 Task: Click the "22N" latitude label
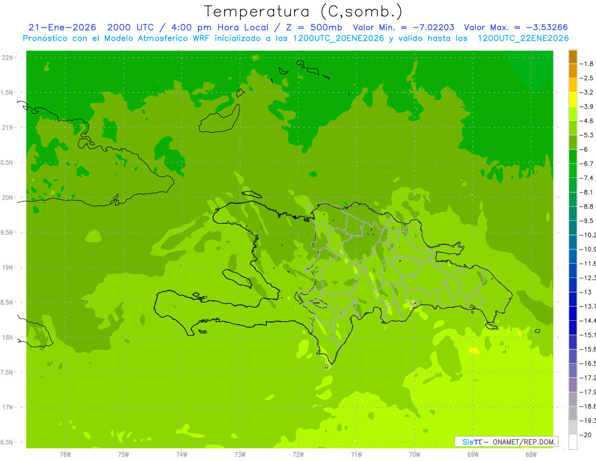point(8,58)
